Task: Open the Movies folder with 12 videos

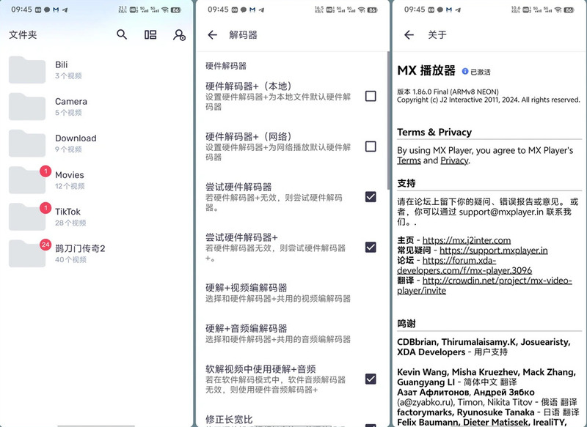Action: point(70,179)
